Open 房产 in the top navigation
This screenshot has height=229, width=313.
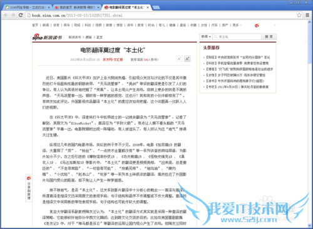coord(225,25)
